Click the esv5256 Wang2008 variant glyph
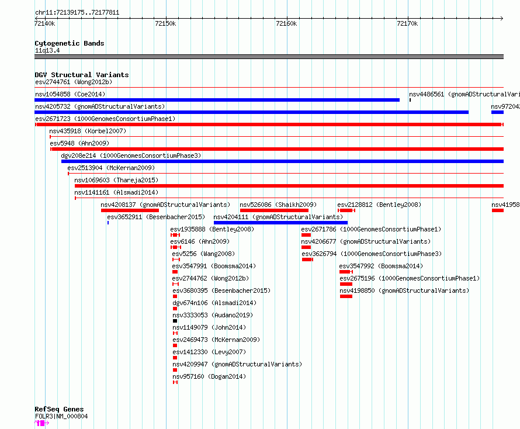Screen dimensions: 520x429 [176, 260]
